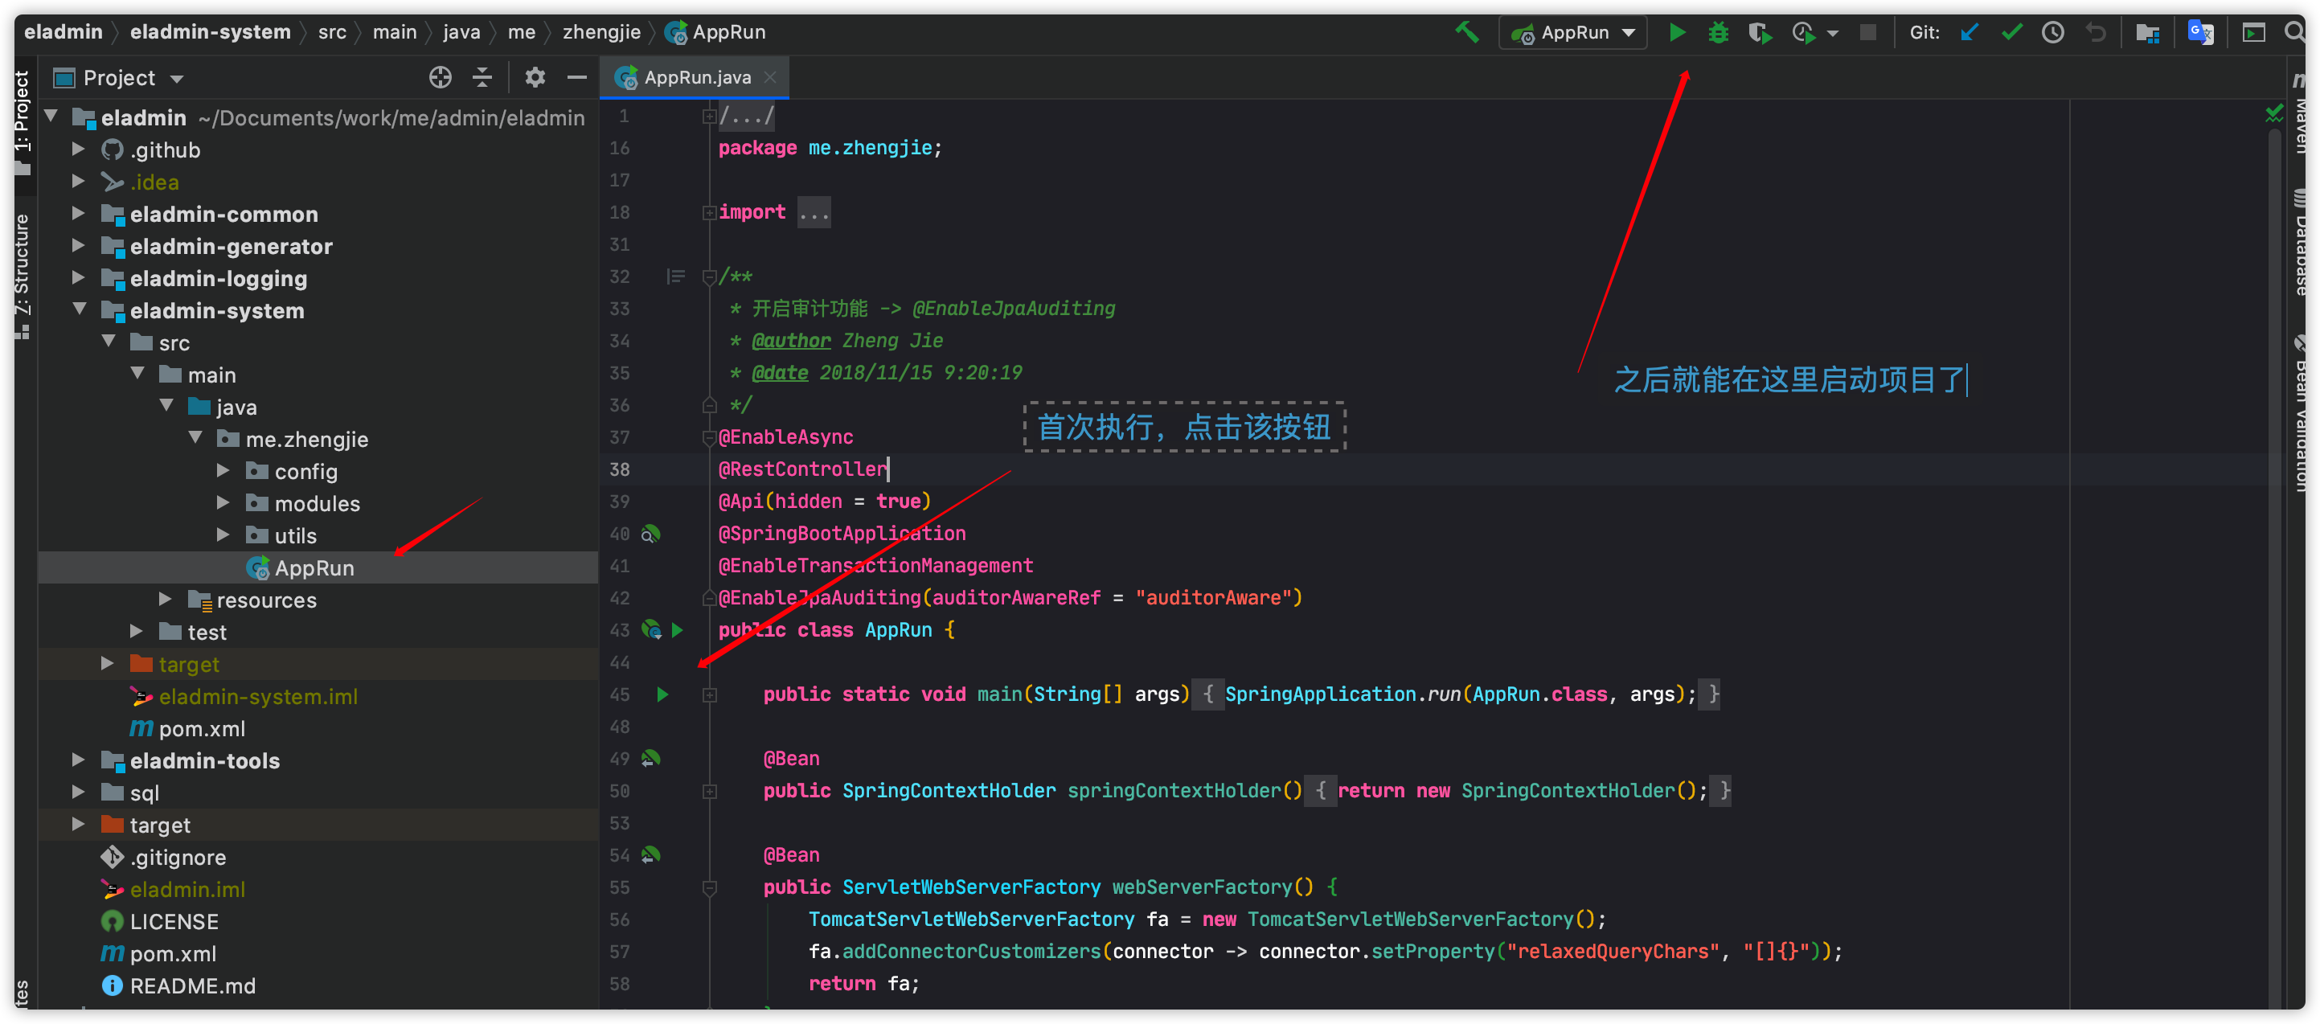Click the run gutter arrow at line 45
Viewport: 2320px width, 1024px height.
click(662, 694)
